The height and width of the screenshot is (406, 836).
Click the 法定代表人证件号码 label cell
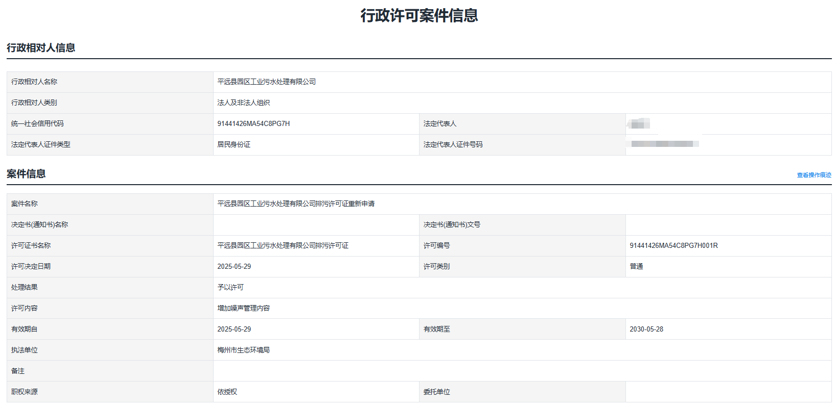tap(453, 145)
